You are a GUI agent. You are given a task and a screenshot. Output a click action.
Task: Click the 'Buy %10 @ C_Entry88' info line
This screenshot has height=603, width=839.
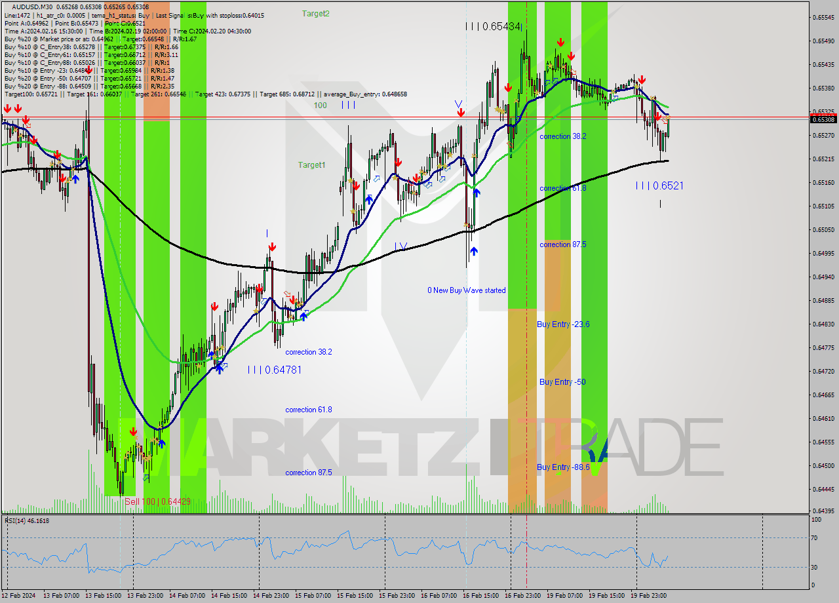pyautogui.click(x=87, y=62)
